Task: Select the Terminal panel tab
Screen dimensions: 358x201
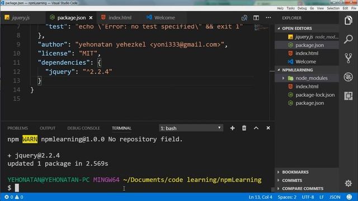Action: 121,128
